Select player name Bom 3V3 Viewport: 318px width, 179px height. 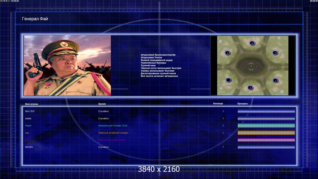point(30,111)
